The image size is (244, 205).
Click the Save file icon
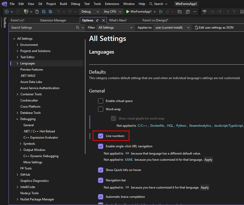tap(44, 12)
